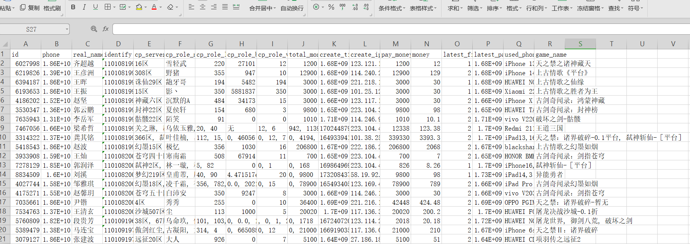Screen dimensions: 690x244
Task: Expand the Name Box dropdown showing S27
Action: tap(67, 29)
